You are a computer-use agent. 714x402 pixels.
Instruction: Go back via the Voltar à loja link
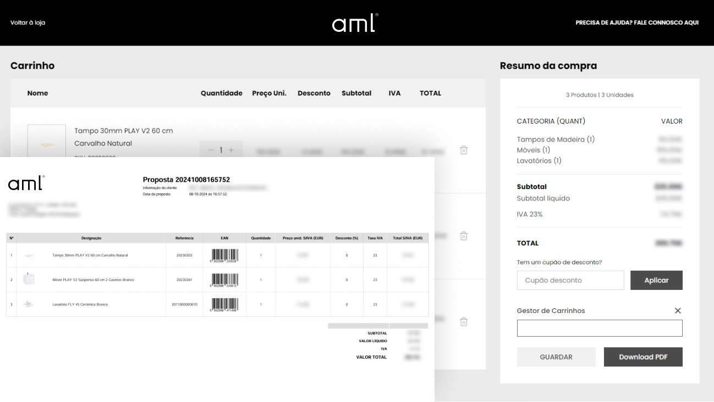28,23
